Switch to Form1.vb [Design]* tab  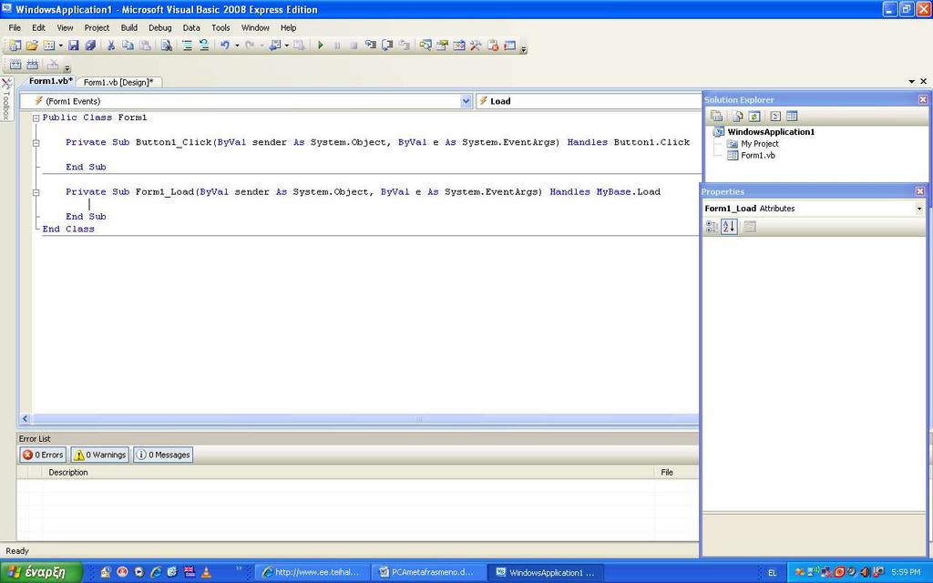point(118,82)
